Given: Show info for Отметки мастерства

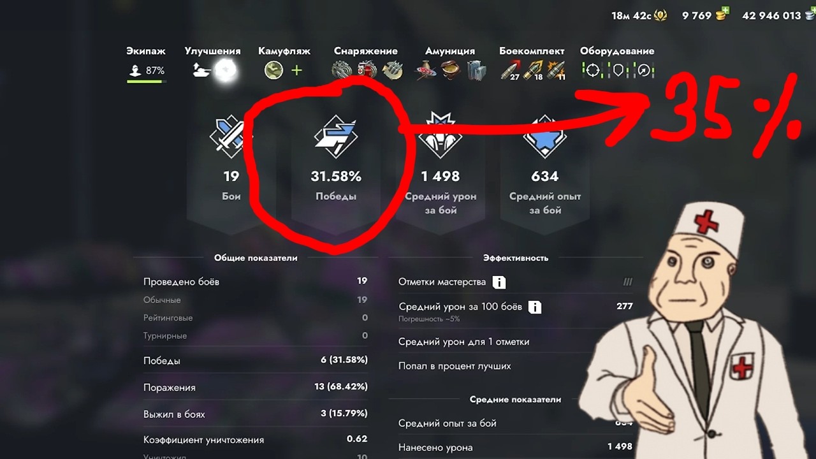Looking at the screenshot, I should 500,282.
